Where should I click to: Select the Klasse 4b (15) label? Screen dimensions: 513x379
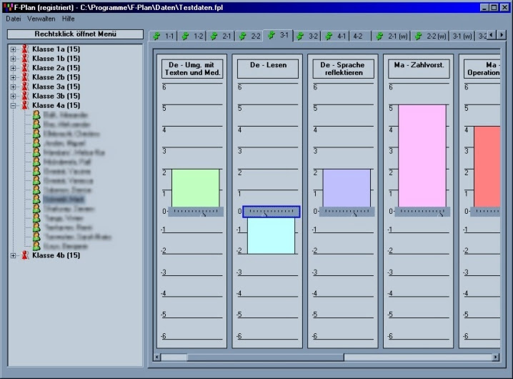coord(56,255)
